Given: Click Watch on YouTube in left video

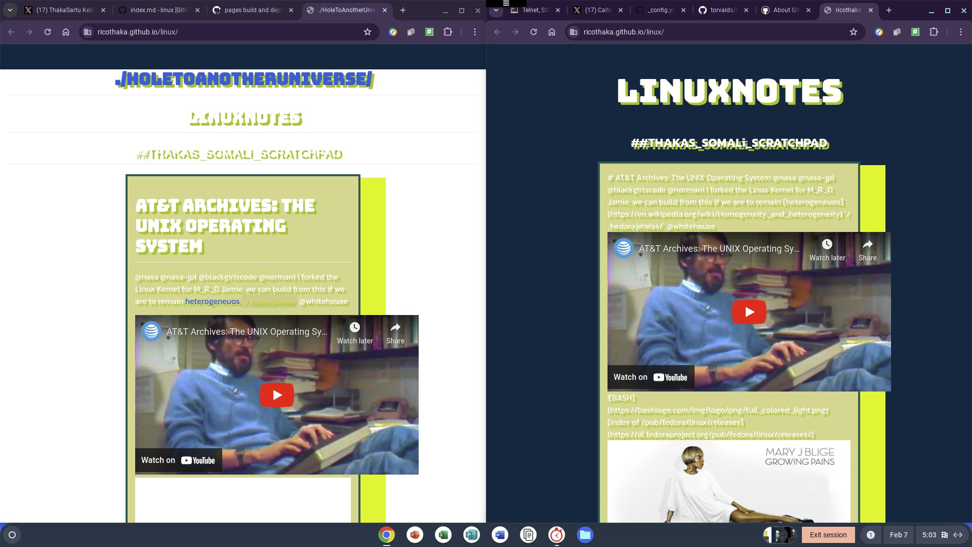Looking at the screenshot, I should pyautogui.click(x=178, y=460).
